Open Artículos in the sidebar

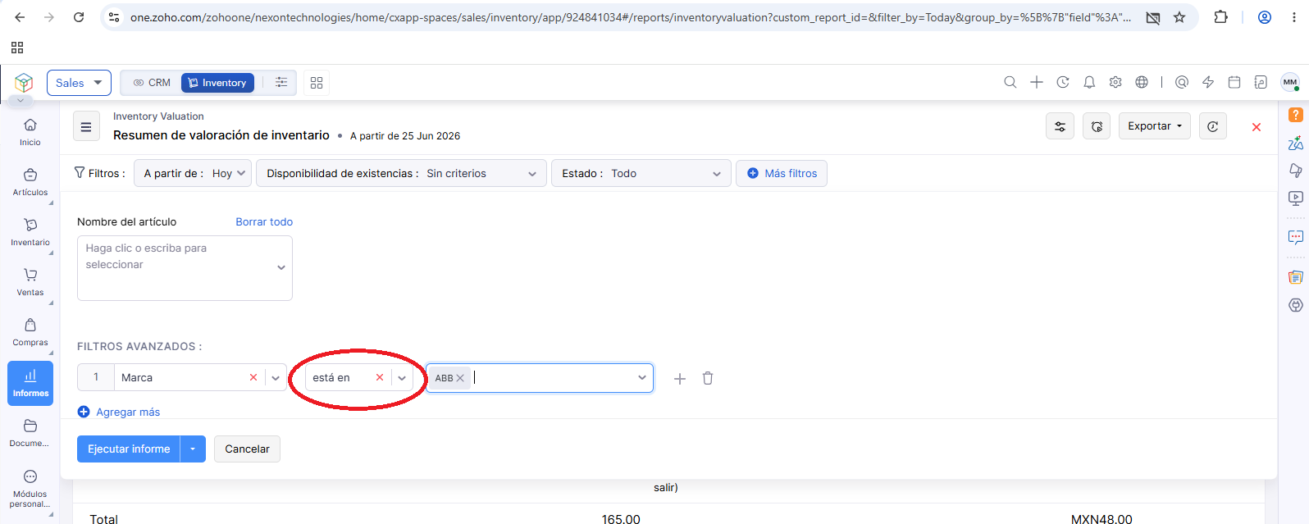(x=30, y=182)
